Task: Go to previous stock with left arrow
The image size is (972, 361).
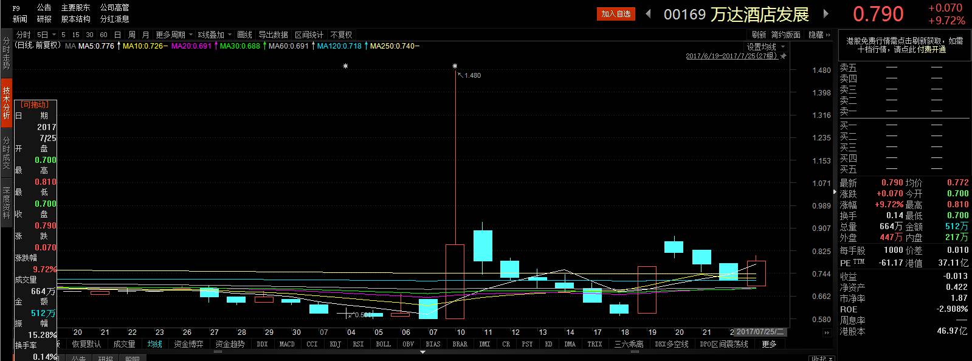Action: coord(648,13)
